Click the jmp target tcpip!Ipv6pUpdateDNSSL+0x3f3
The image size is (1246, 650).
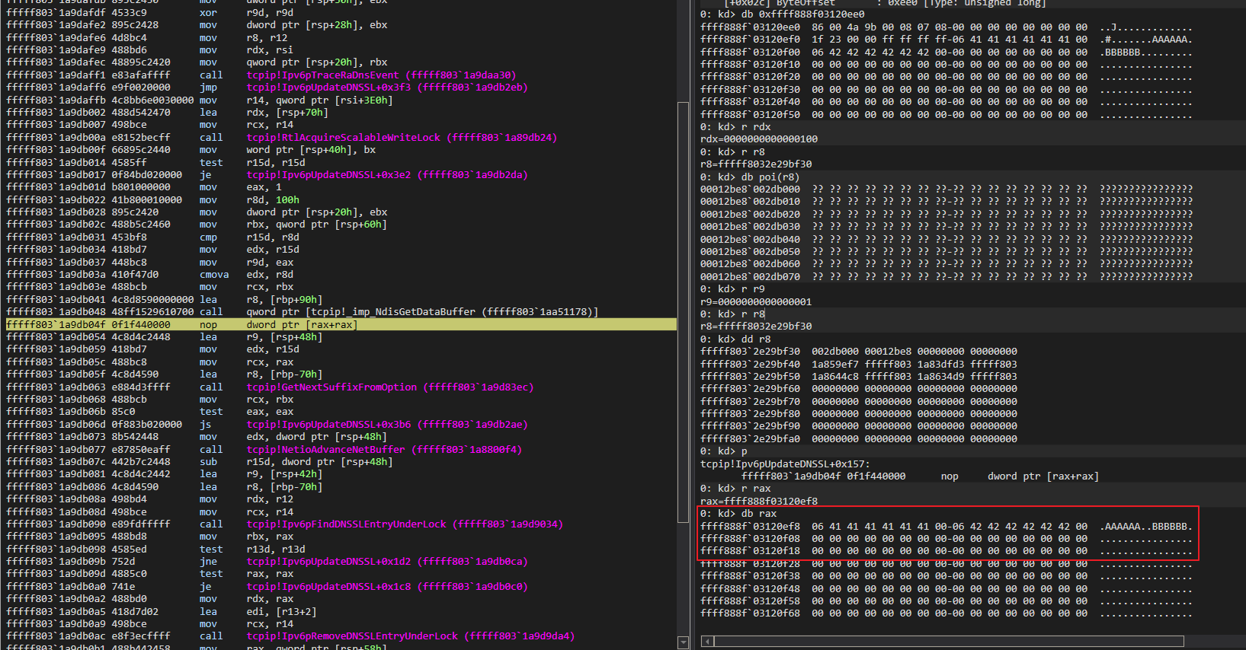point(387,88)
